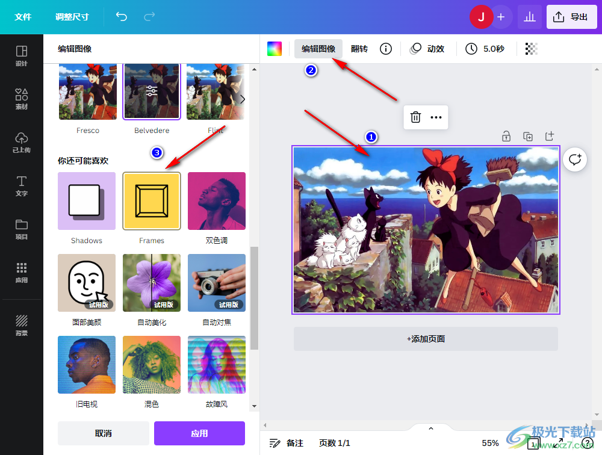Image resolution: width=602 pixels, height=455 pixels.
Task: Choose the 双色调 duotone effect
Action: coord(217,201)
